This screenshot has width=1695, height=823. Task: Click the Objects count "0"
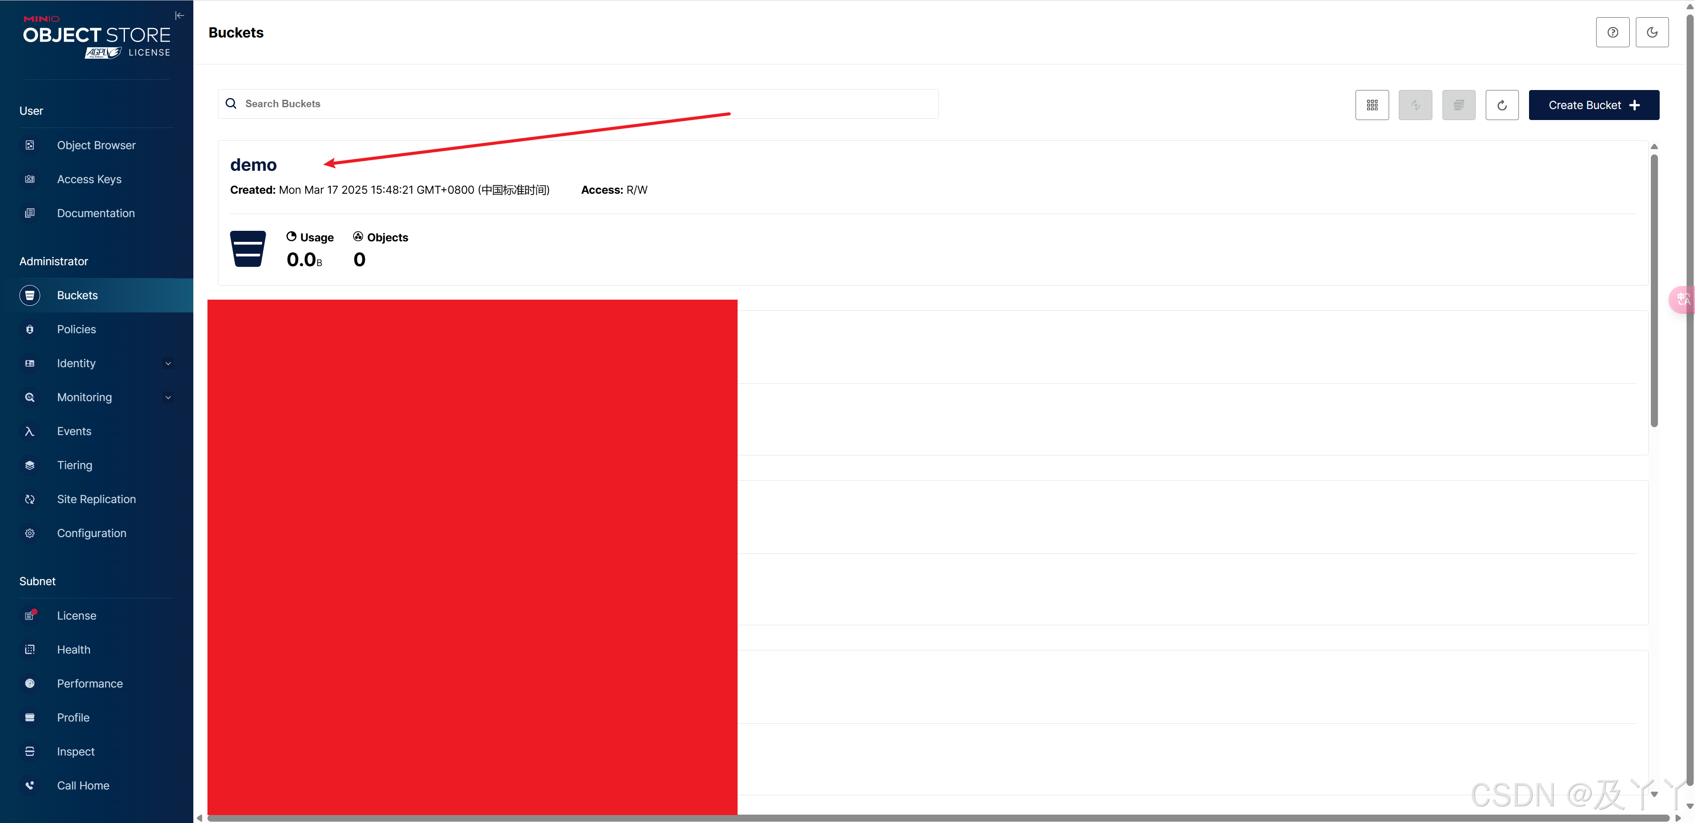[359, 260]
